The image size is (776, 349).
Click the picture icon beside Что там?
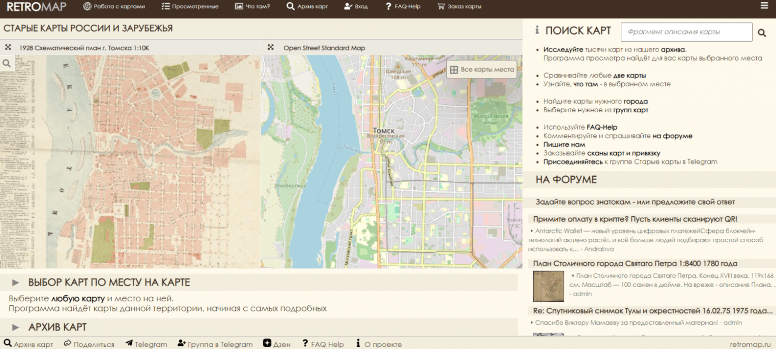tap(239, 7)
